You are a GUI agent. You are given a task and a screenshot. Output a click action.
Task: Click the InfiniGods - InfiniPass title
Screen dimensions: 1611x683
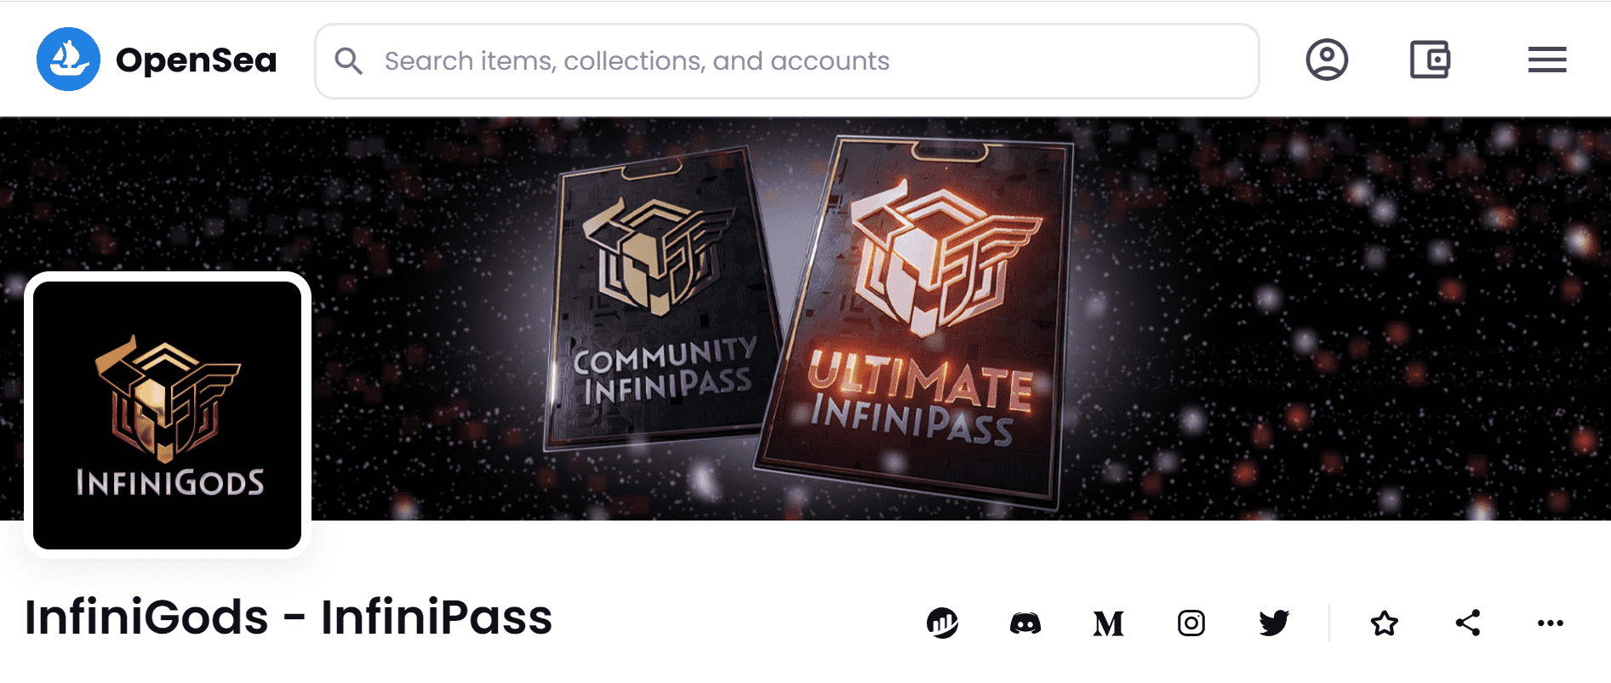pos(285,618)
